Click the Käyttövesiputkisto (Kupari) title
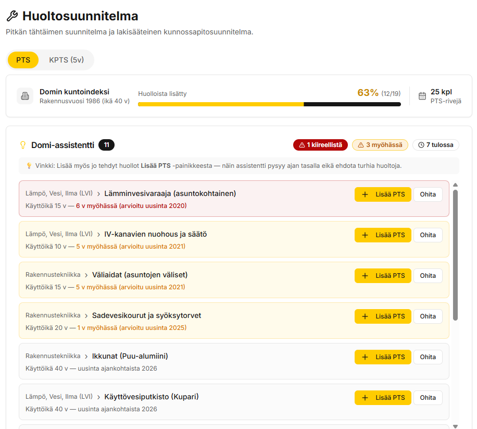The image size is (477, 429). coord(151,397)
